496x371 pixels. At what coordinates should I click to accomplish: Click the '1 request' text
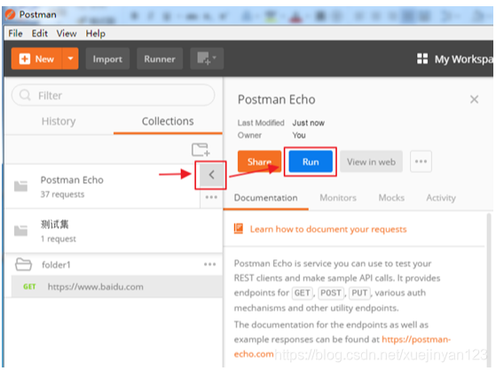pyautogui.click(x=59, y=239)
